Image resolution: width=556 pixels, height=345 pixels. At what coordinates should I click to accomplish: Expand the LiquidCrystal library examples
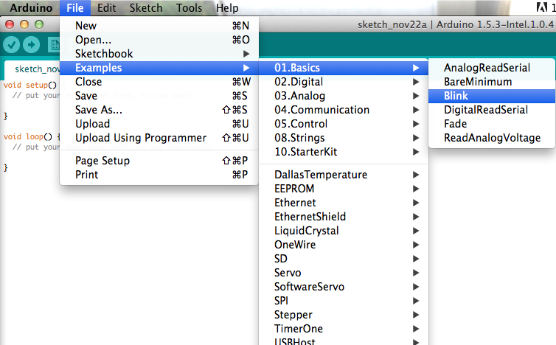tap(344, 231)
